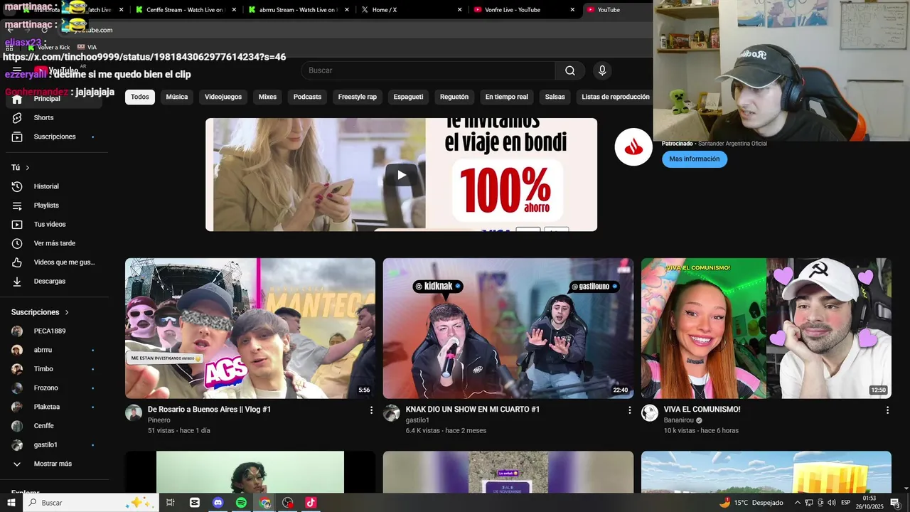Click Mas información ad button
This screenshot has width=910, height=512.
point(695,159)
